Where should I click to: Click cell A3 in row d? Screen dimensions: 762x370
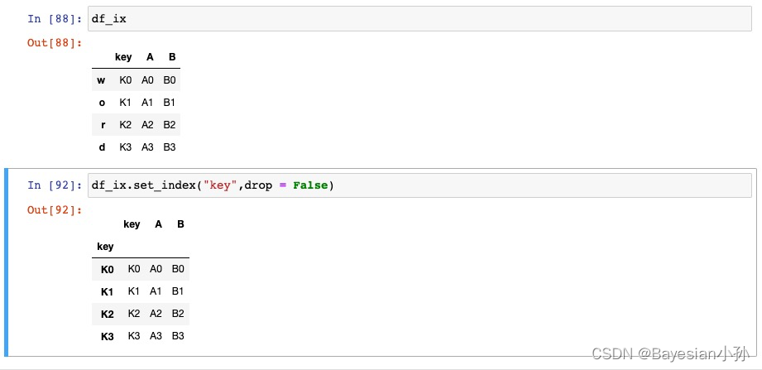[x=147, y=147]
